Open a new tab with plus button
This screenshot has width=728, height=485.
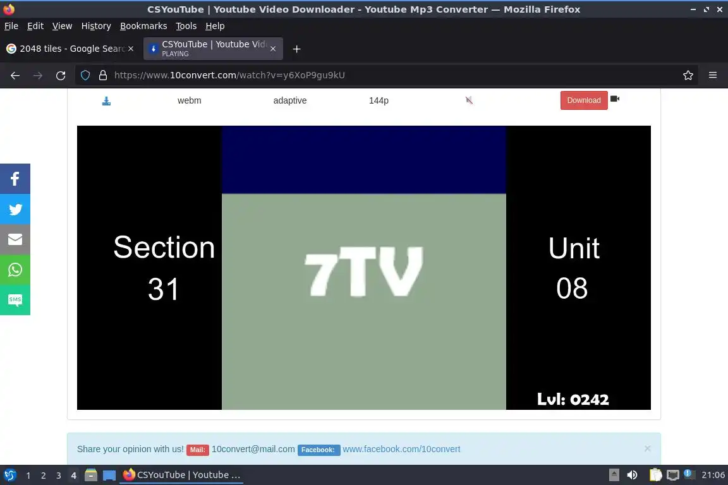tap(296, 49)
